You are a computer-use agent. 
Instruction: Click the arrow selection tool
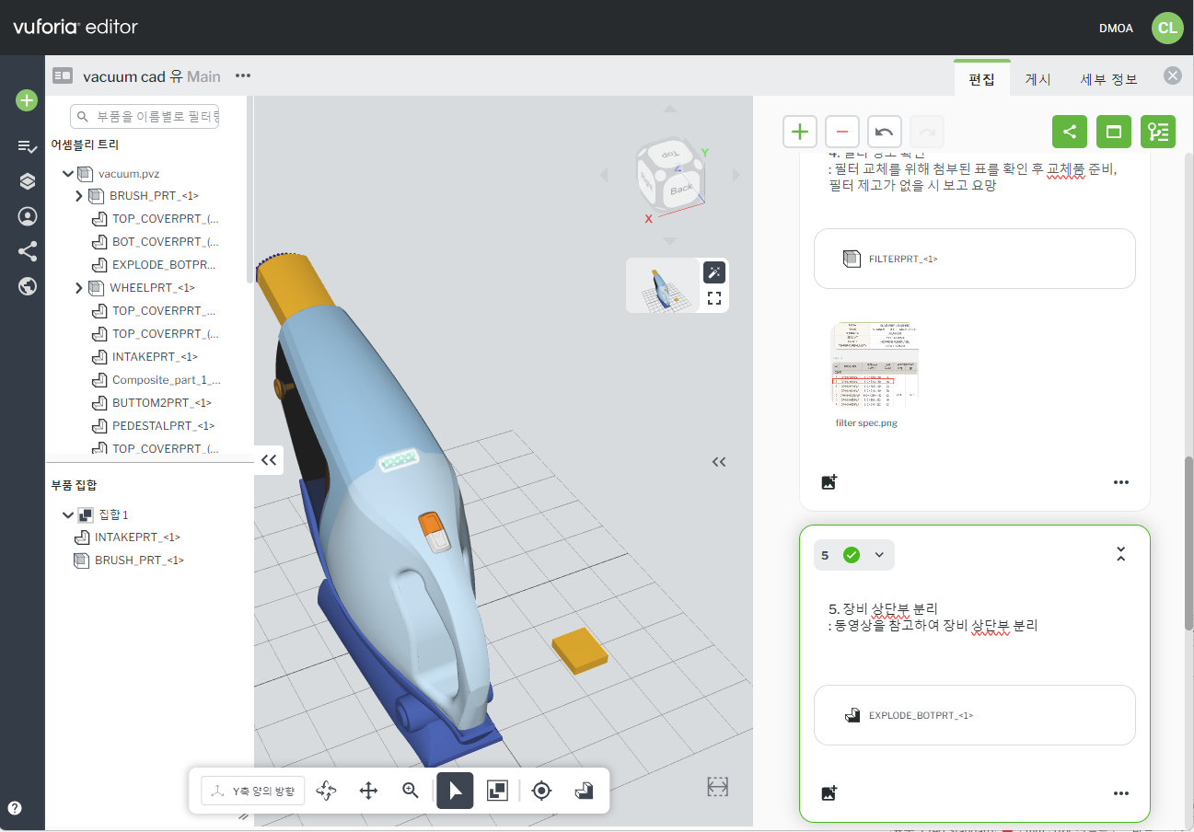coord(455,791)
